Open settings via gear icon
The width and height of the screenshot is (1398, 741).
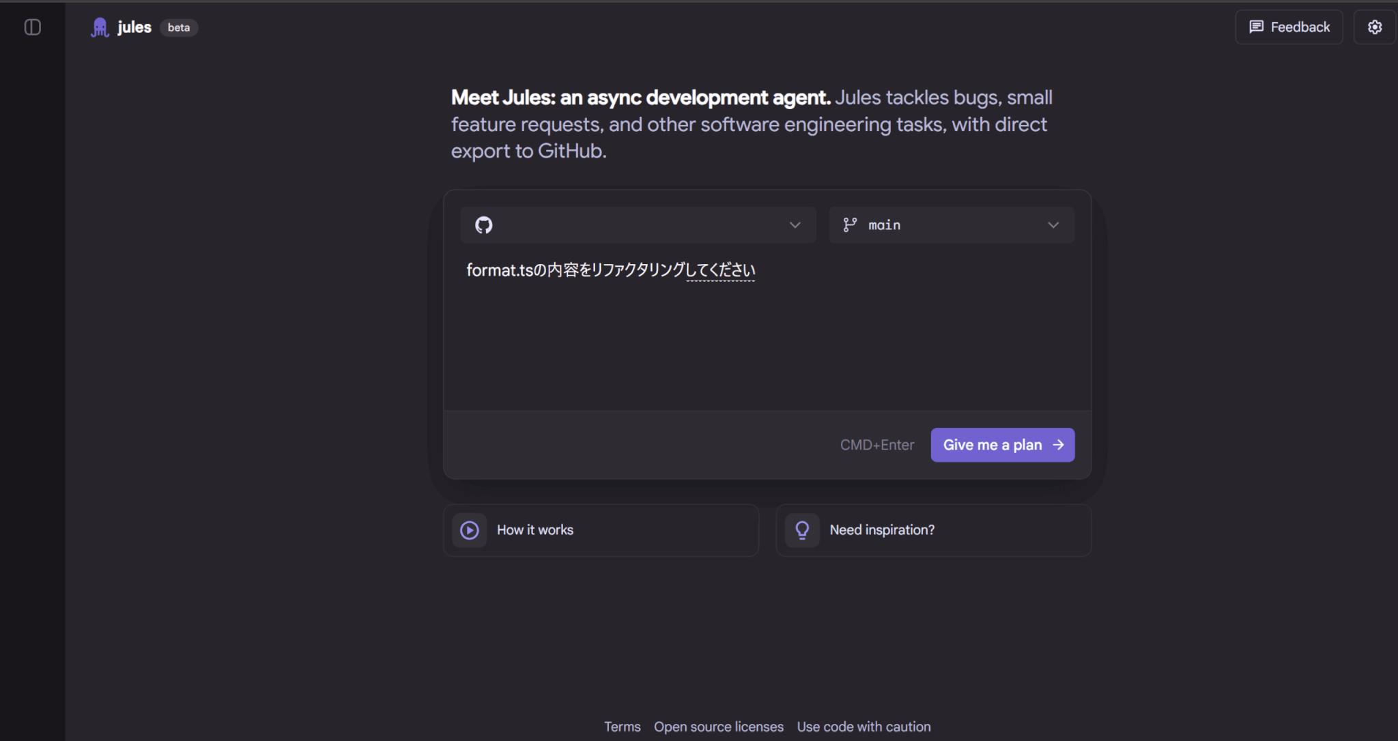click(1375, 27)
